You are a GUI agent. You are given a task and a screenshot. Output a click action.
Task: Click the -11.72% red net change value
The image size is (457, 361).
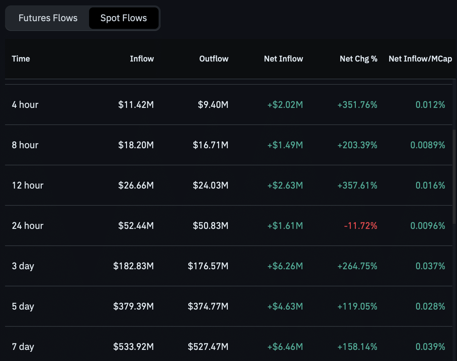point(360,226)
